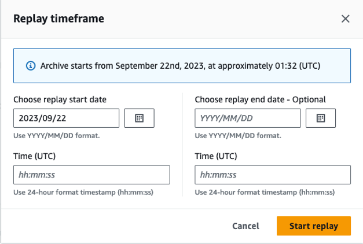Screen dimensions: 363x244
Task: Click the YYYY/MM/DD format hint below end date
Action: point(238,136)
